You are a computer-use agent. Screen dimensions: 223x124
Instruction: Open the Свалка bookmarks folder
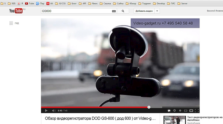105,3
